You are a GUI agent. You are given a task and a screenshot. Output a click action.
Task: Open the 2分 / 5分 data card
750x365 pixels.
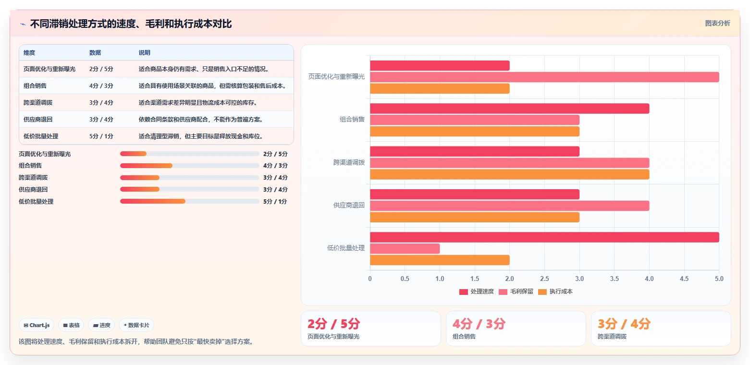pyautogui.click(x=370, y=328)
